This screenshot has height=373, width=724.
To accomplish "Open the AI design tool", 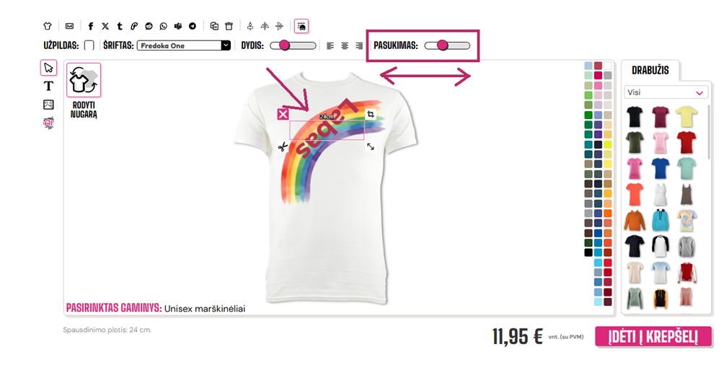I will tap(48, 123).
